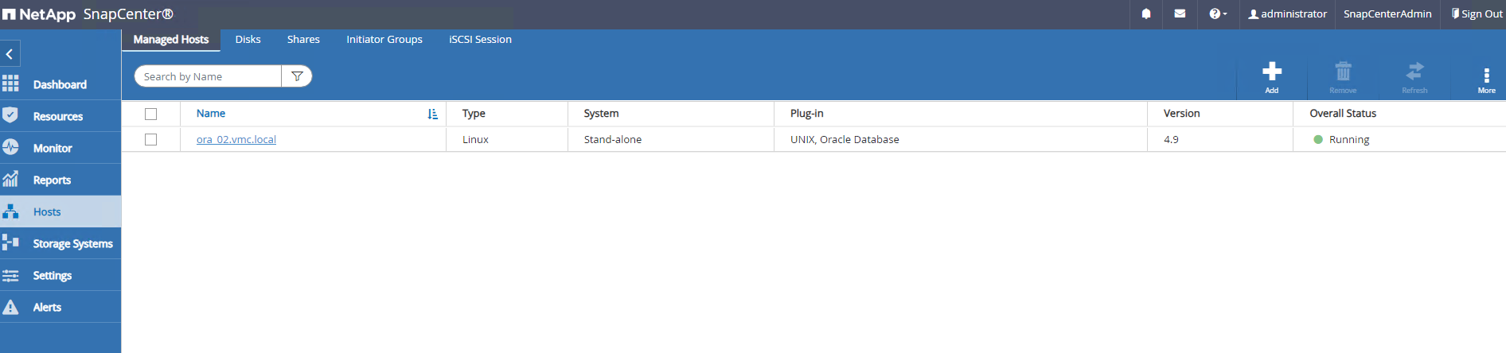Click the Hosts network icon
This screenshot has height=353, width=1506.
coord(10,211)
